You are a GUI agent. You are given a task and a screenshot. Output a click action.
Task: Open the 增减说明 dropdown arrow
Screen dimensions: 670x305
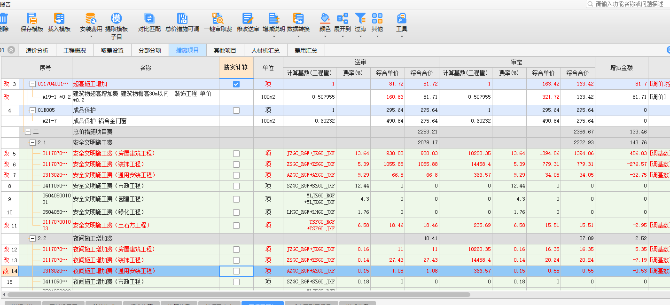(x=274, y=36)
